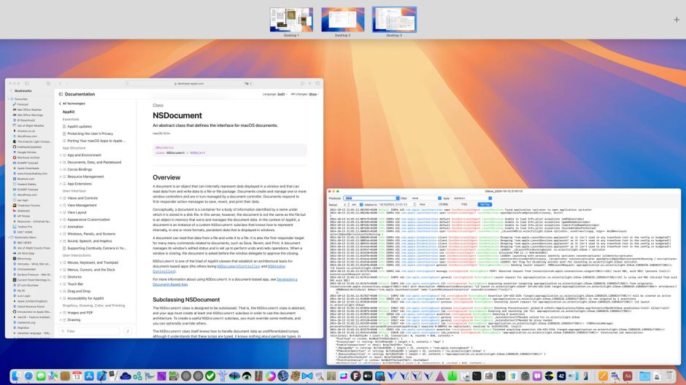Open Messages app in the Dock
The width and height of the screenshot is (686, 385).
tap(41, 376)
